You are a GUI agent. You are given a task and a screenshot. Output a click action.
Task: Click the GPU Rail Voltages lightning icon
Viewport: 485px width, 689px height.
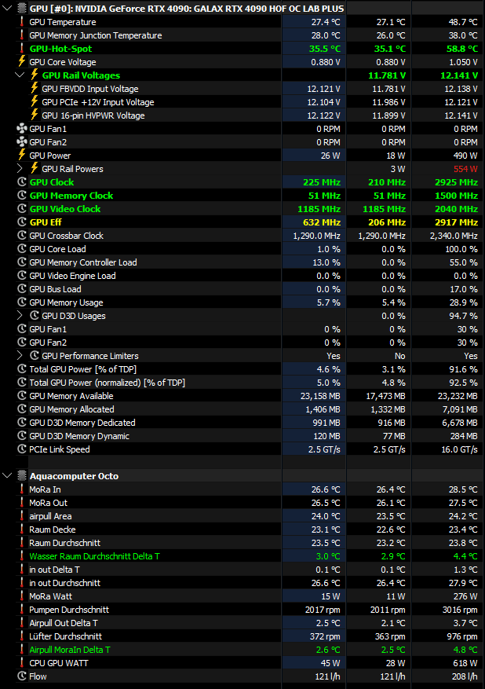pos(35,75)
